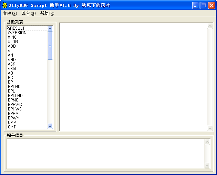
Task: Select BPCND in the function list
Action: pyautogui.click(x=14, y=87)
